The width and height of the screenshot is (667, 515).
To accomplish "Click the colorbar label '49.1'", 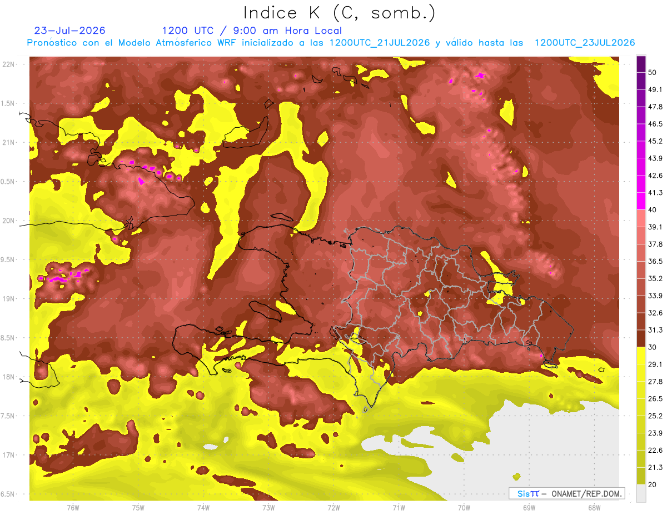I will [655, 89].
